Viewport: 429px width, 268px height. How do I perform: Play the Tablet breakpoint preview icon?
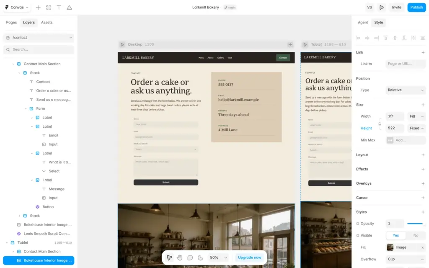305,44
